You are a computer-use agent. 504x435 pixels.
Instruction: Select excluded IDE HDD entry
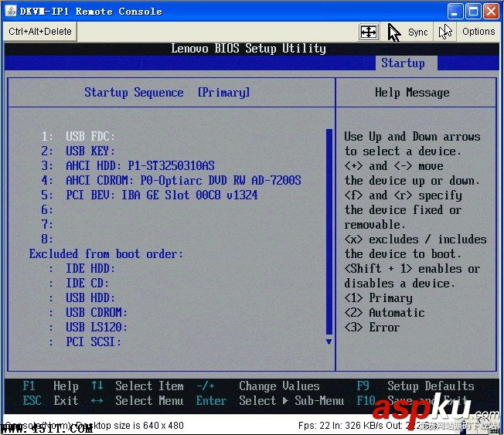pos(82,269)
